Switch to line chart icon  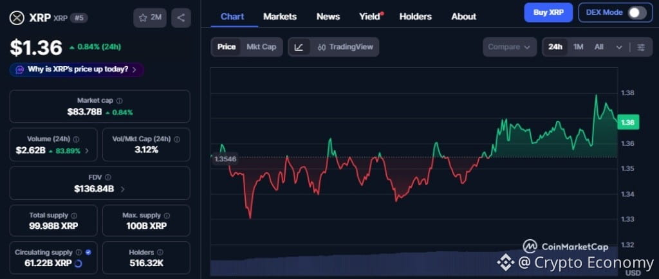coord(299,47)
